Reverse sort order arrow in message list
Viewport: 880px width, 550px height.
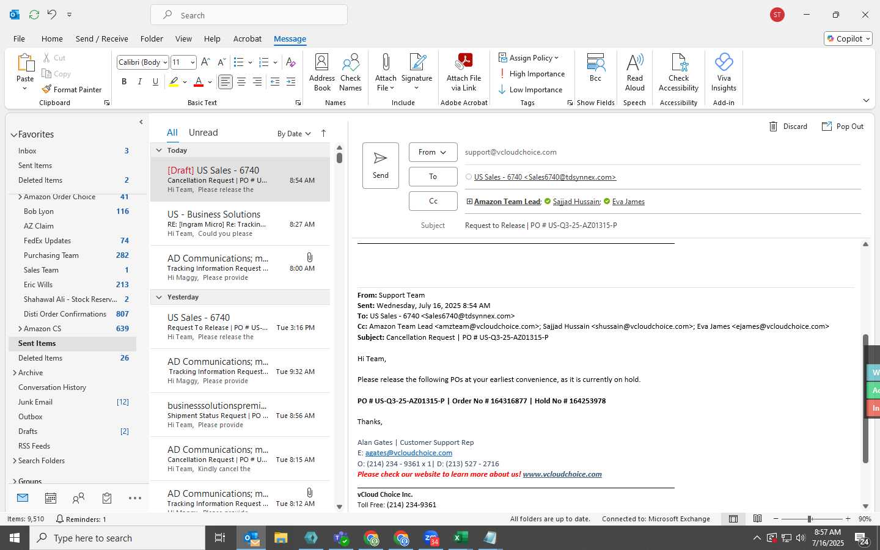tap(323, 133)
